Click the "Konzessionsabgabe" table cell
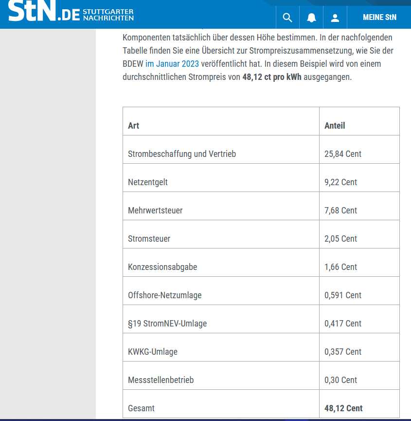Image resolution: width=411 pixels, height=421 pixels. pyautogui.click(x=162, y=267)
